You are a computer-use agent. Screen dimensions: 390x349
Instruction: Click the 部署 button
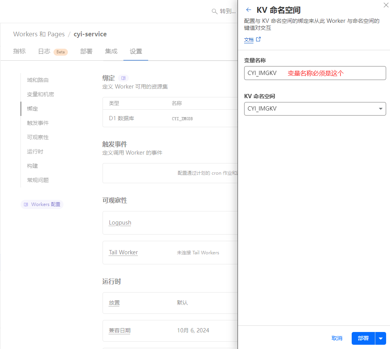coord(363,338)
